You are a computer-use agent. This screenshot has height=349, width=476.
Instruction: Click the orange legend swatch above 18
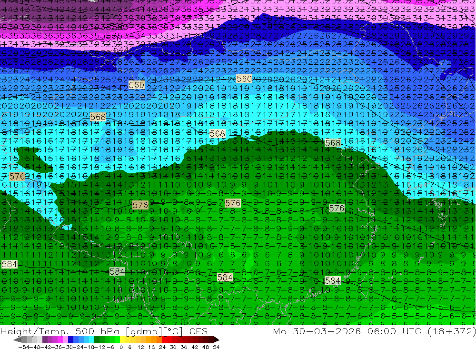pyautogui.click(x=154, y=340)
